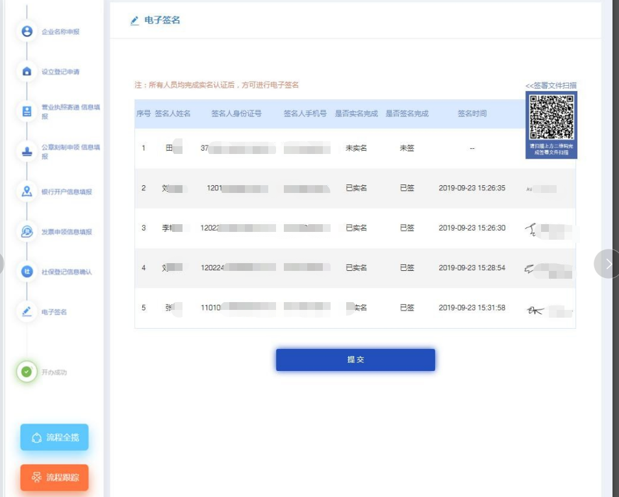
Task: Open the left-edge collapsed side panel arrow
Action: 1,262
